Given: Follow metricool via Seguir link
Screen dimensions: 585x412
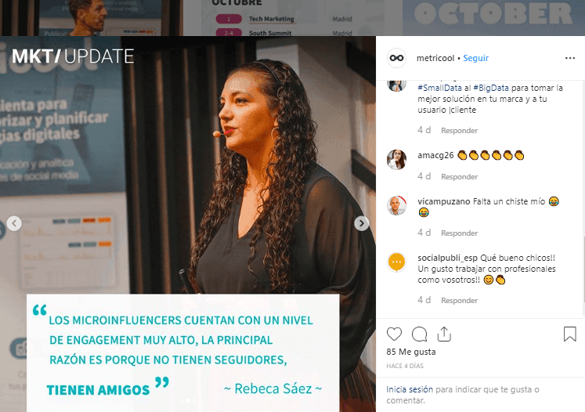Looking at the screenshot, I should click(x=475, y=58).
